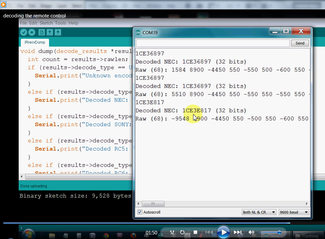Stop the video with the stop icon

coord(195,232)
